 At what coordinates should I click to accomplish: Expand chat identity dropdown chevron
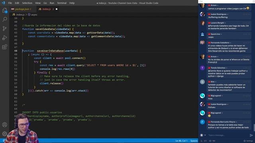(205, 135)
